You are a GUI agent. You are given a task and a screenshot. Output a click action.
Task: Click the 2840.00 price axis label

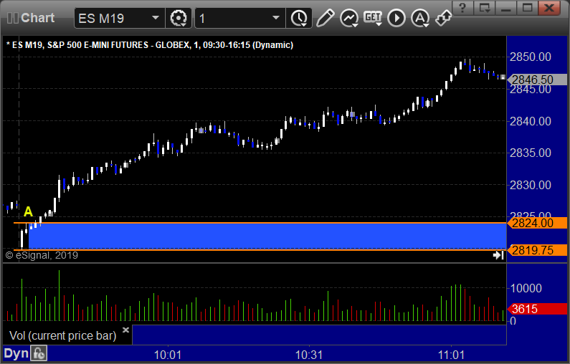tap(531, 121)
